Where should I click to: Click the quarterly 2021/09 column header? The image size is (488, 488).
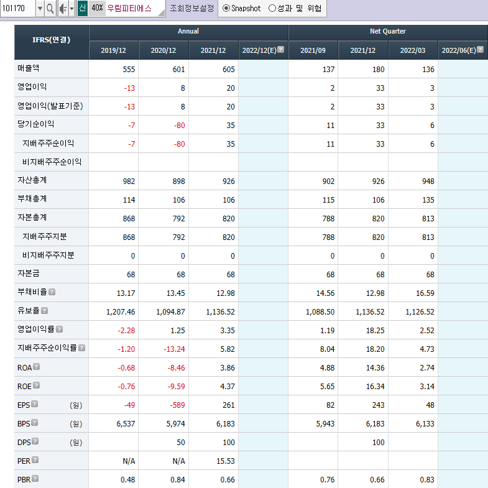313,50
